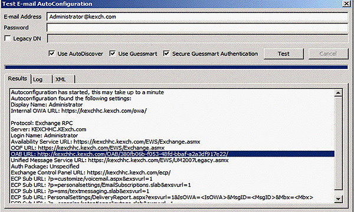
Task: Select the Internal OWA URL line
Action: coord(79,111)
